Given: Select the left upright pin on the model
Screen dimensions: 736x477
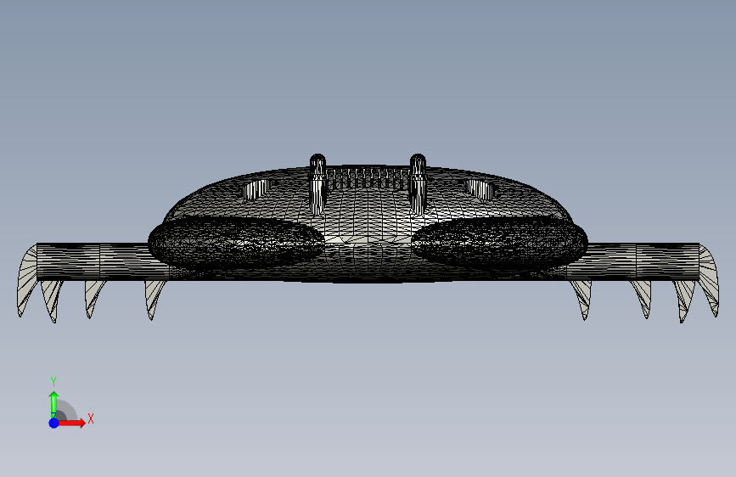Looking at the screenshot, I should (317, 184).
